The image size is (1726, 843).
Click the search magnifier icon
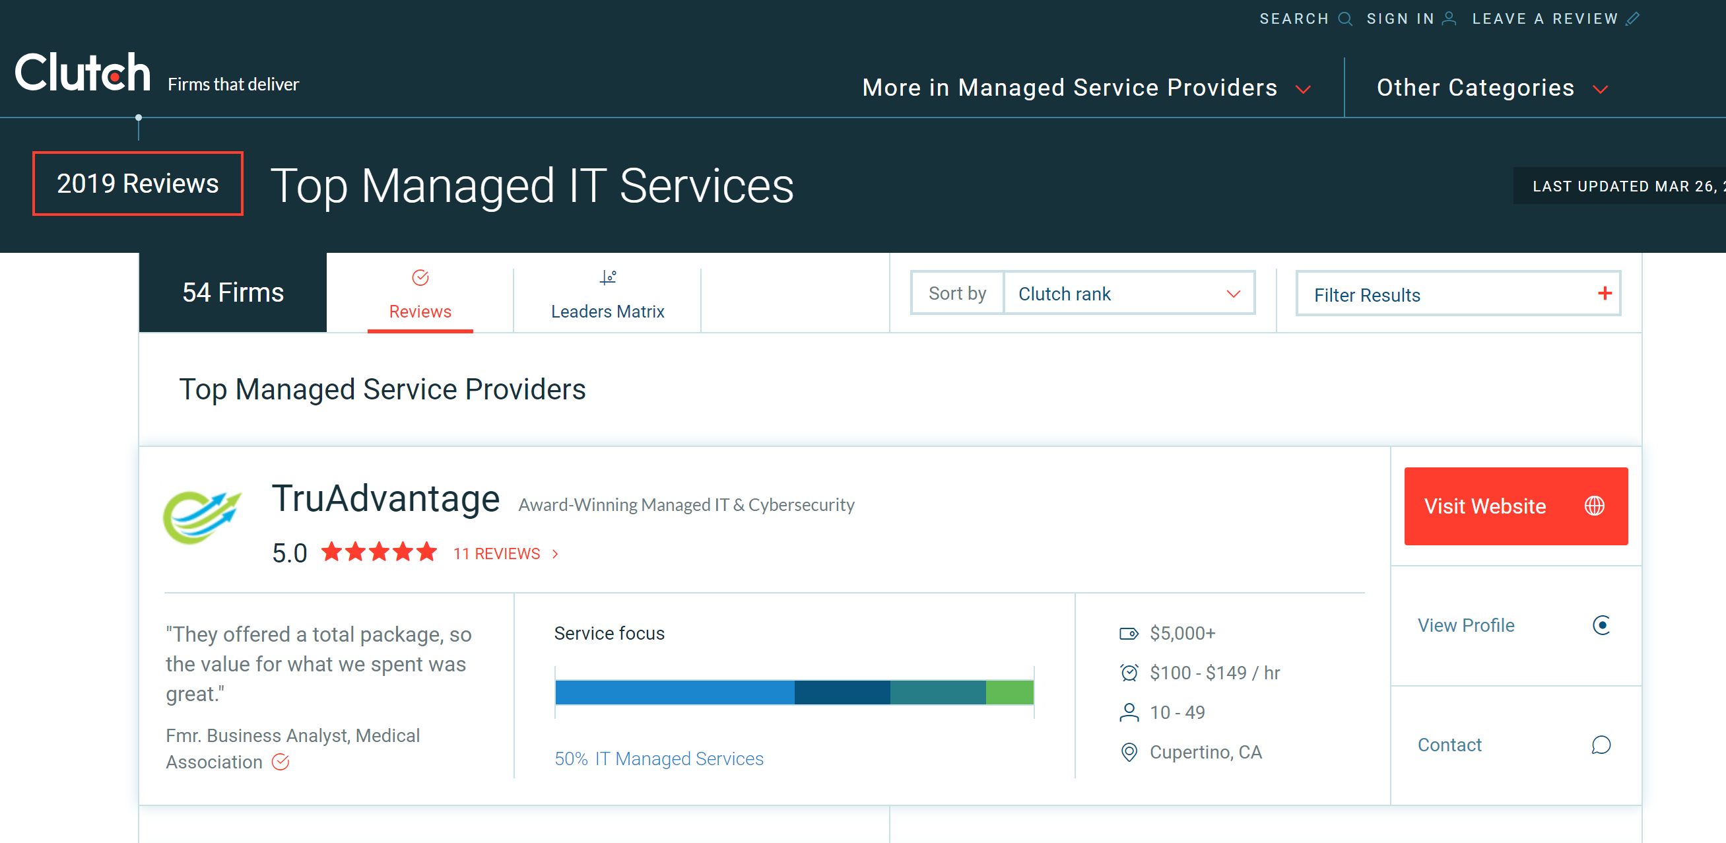tap(1344, 18)
